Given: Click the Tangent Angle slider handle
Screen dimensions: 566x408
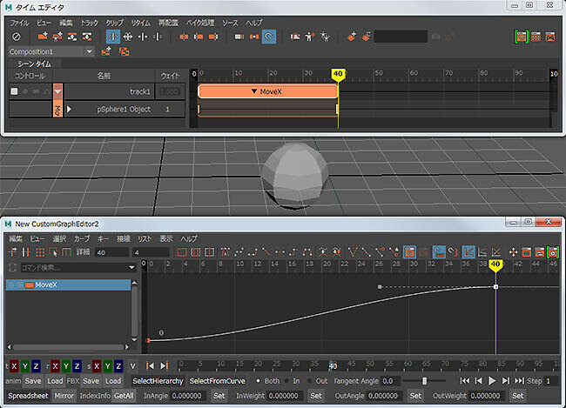Looking at the screenshot, I should (x=424, y=381).
